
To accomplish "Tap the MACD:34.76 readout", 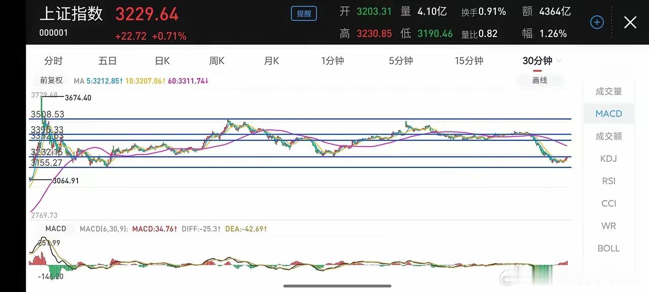I will (155, 229).
